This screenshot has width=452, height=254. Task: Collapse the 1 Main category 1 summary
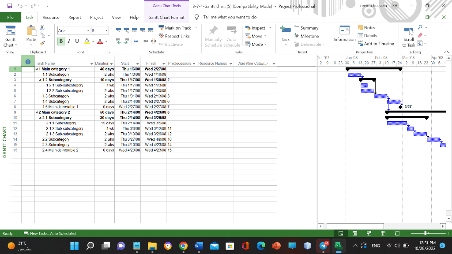pos(37,69)
